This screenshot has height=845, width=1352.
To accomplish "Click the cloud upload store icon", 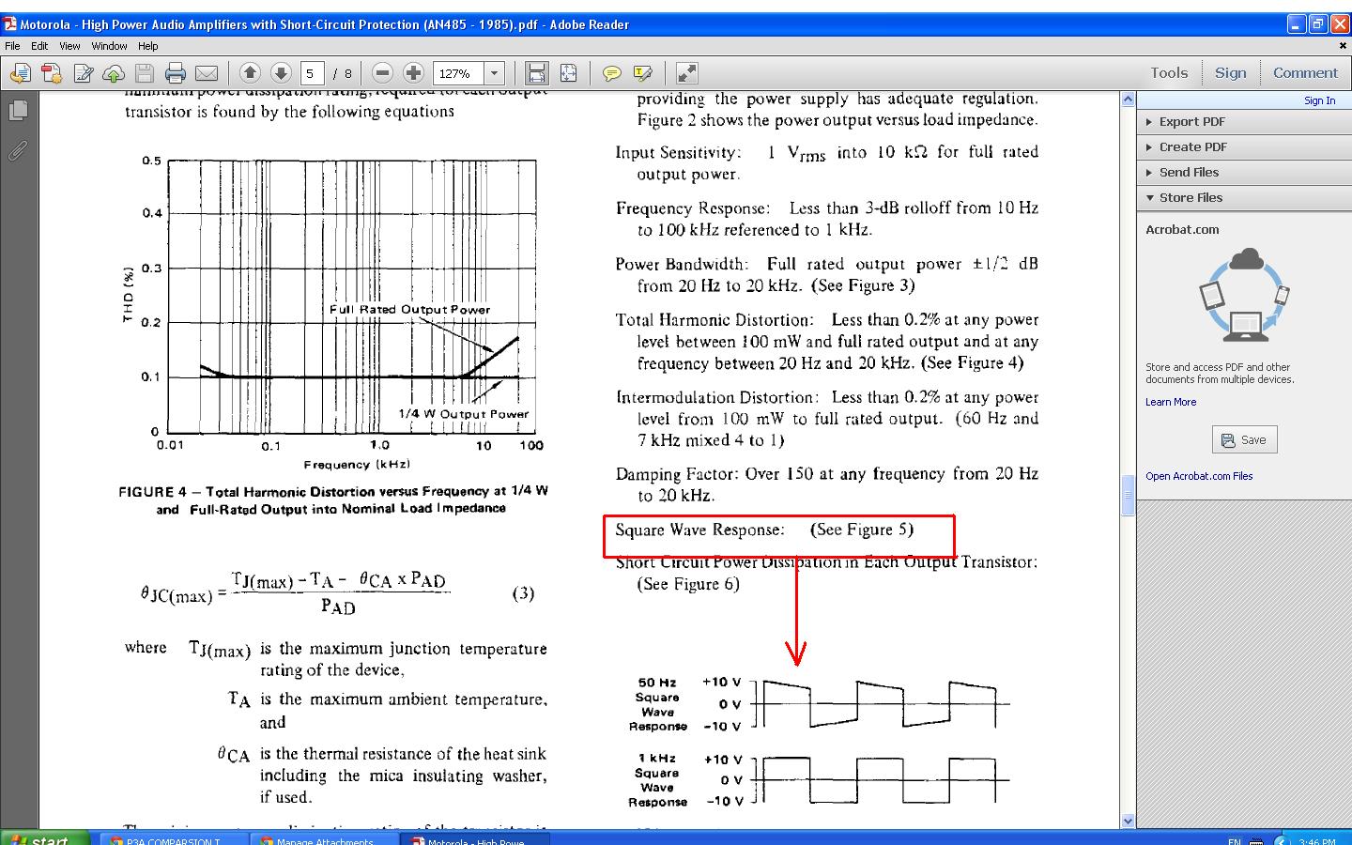I will (x=114, y=73).
